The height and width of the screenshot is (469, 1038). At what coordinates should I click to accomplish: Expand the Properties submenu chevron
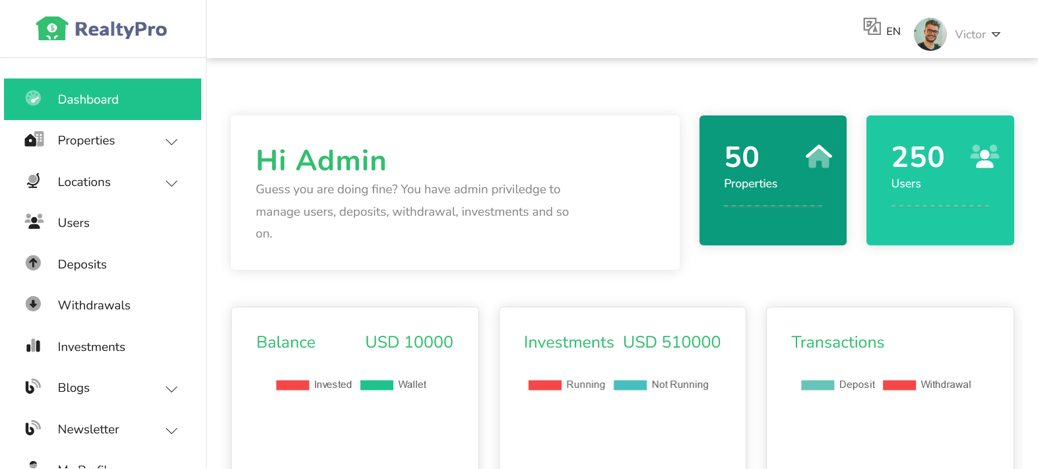(172, 142)
